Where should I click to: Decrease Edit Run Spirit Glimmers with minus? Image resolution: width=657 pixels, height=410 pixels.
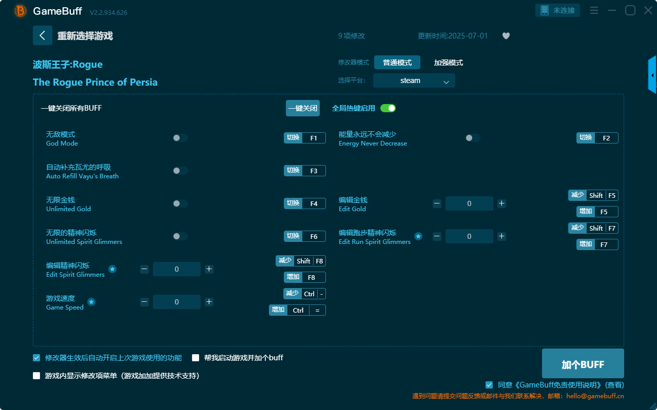(437, 236)
